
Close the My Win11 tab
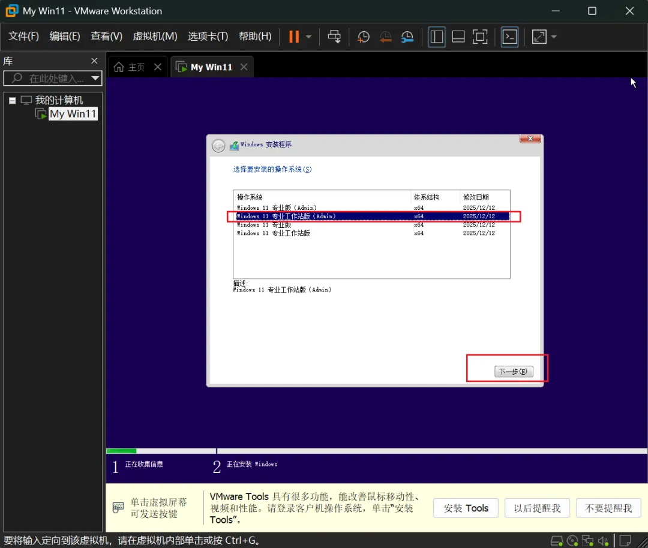[x=244, y=67]
